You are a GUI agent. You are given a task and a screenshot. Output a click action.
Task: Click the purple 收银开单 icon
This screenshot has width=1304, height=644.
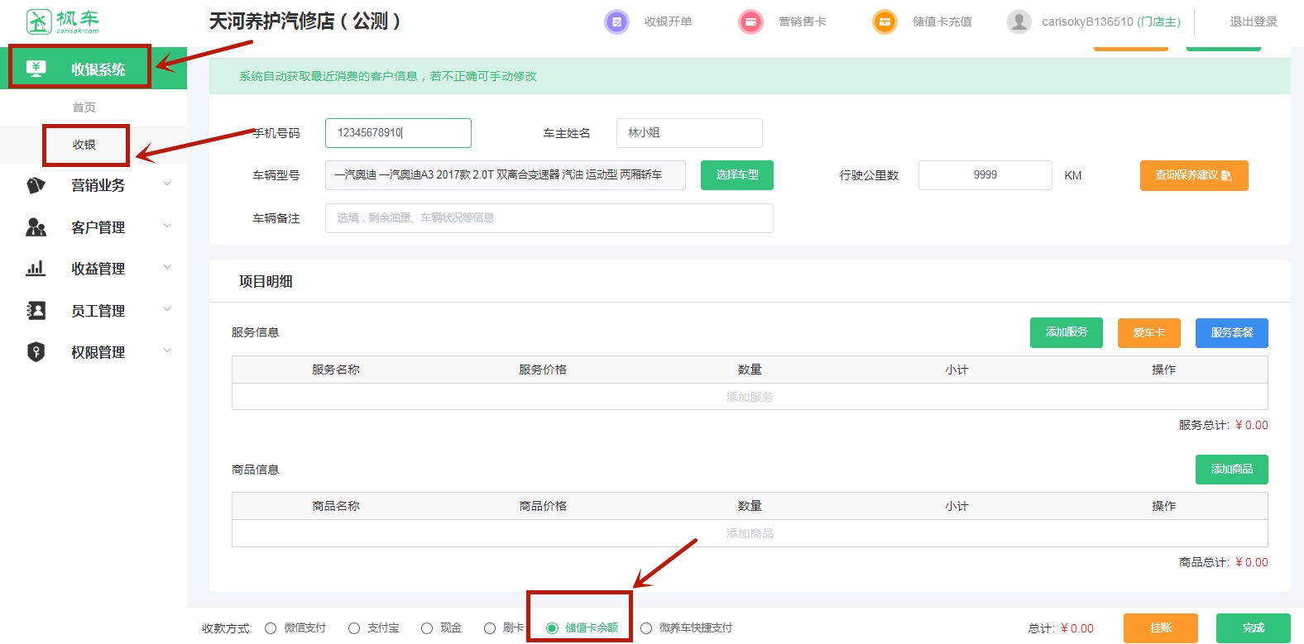pos(616,21)
